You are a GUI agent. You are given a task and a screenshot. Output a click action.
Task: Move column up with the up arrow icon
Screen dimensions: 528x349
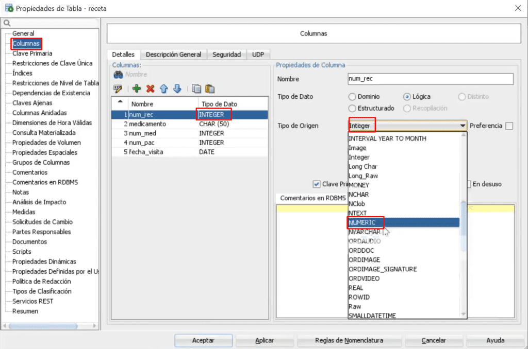163,89
